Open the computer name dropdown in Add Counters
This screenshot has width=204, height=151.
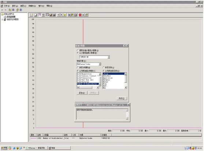click(x=109, y=57)
